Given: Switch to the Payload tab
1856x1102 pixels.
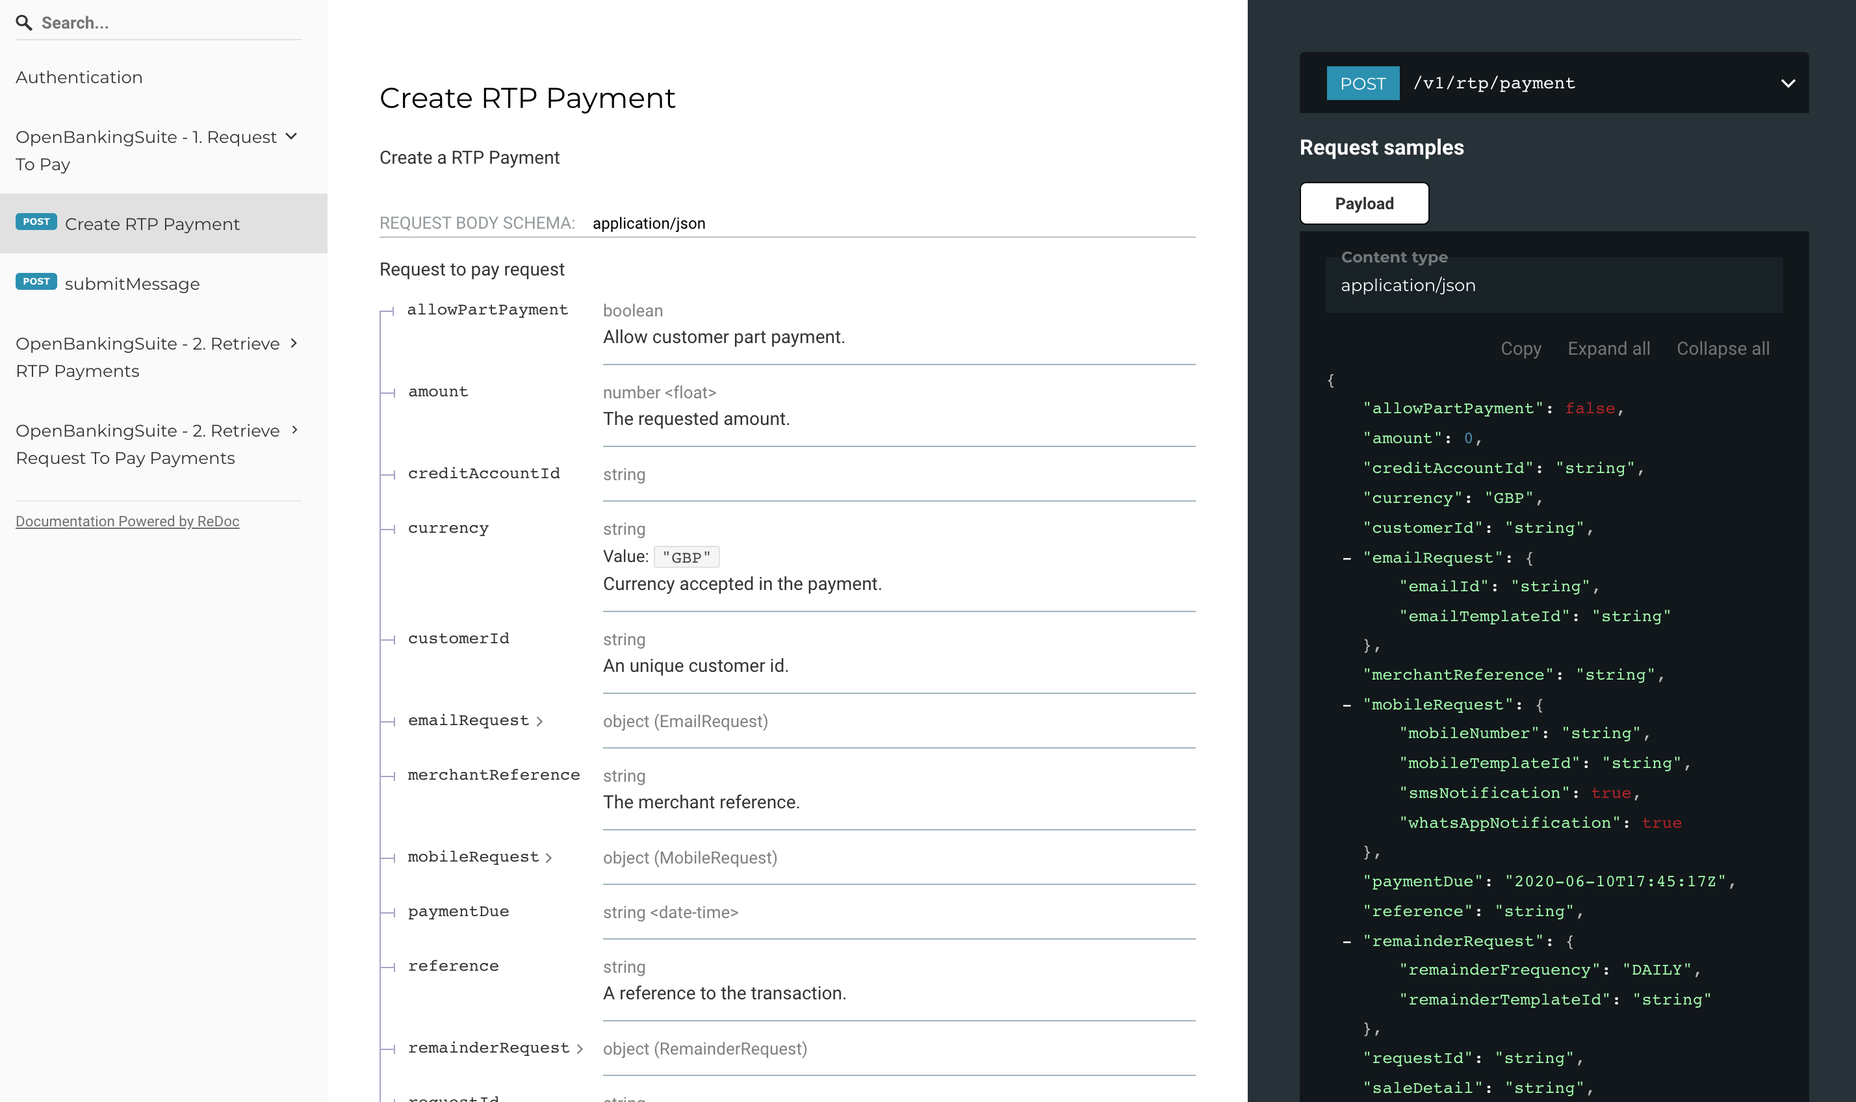Looking at the screenshot, I should point(1363,203).
